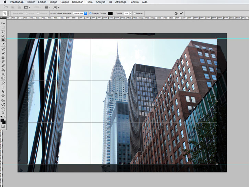Viewport: 249px width, 187px height.
Task: Select the Move tool
Action: click(x=3, y=23)
